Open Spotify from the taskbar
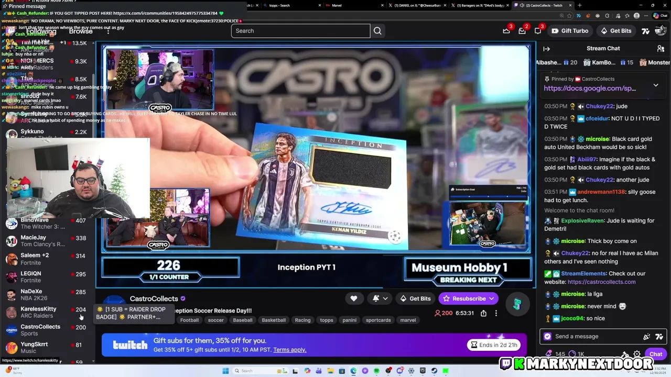Viewport: 671px width, 377px height. pos(376,371)
